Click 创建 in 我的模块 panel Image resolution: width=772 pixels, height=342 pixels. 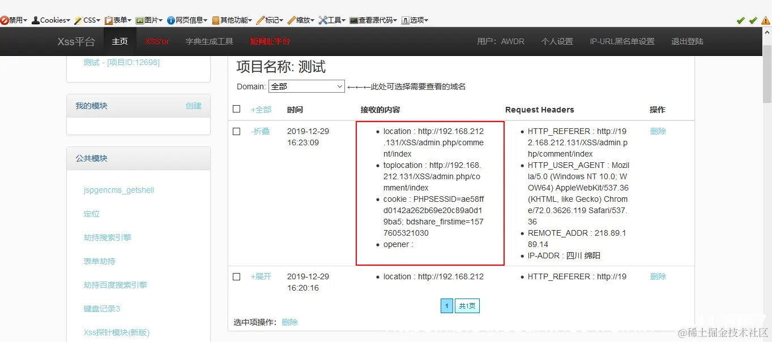click(x=193, y=106)
